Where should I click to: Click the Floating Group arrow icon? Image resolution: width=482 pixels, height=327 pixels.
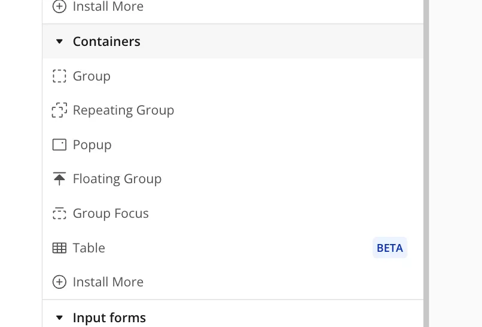pyautogui.click(x=59, y=179)
